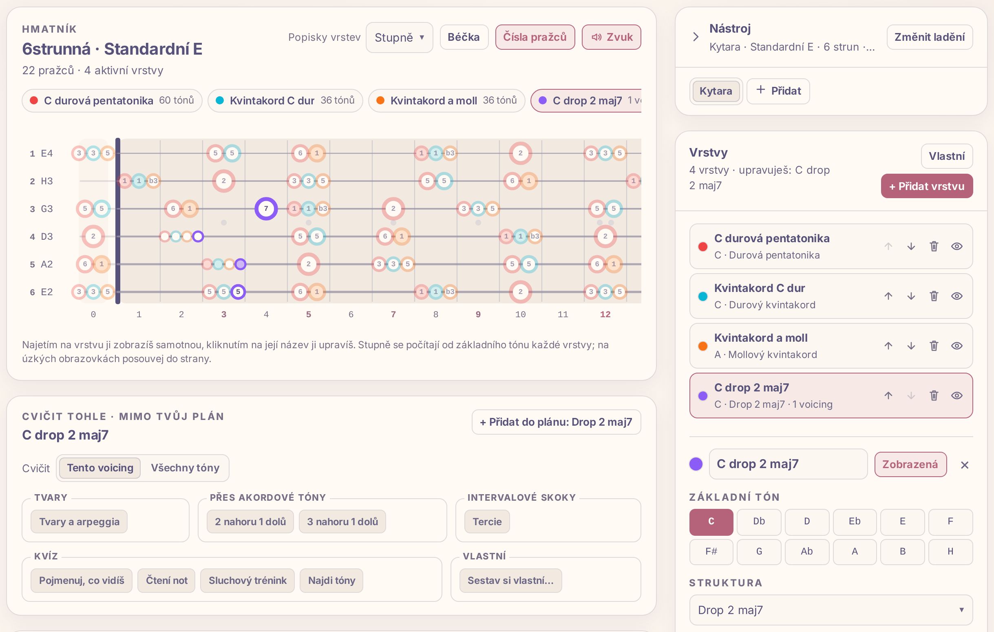Select the Tento voicing tab
The height and width of the screenshot is (632, 994).
[x=100, y=468]
